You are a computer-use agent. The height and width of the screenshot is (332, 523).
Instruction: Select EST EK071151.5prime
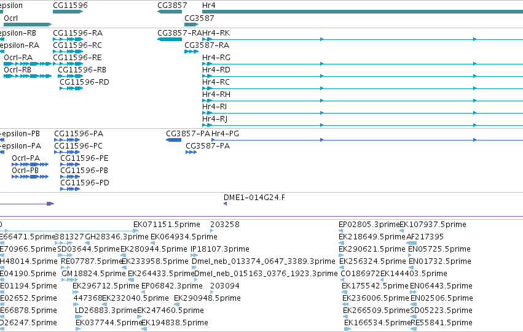[x=167, y=225]
